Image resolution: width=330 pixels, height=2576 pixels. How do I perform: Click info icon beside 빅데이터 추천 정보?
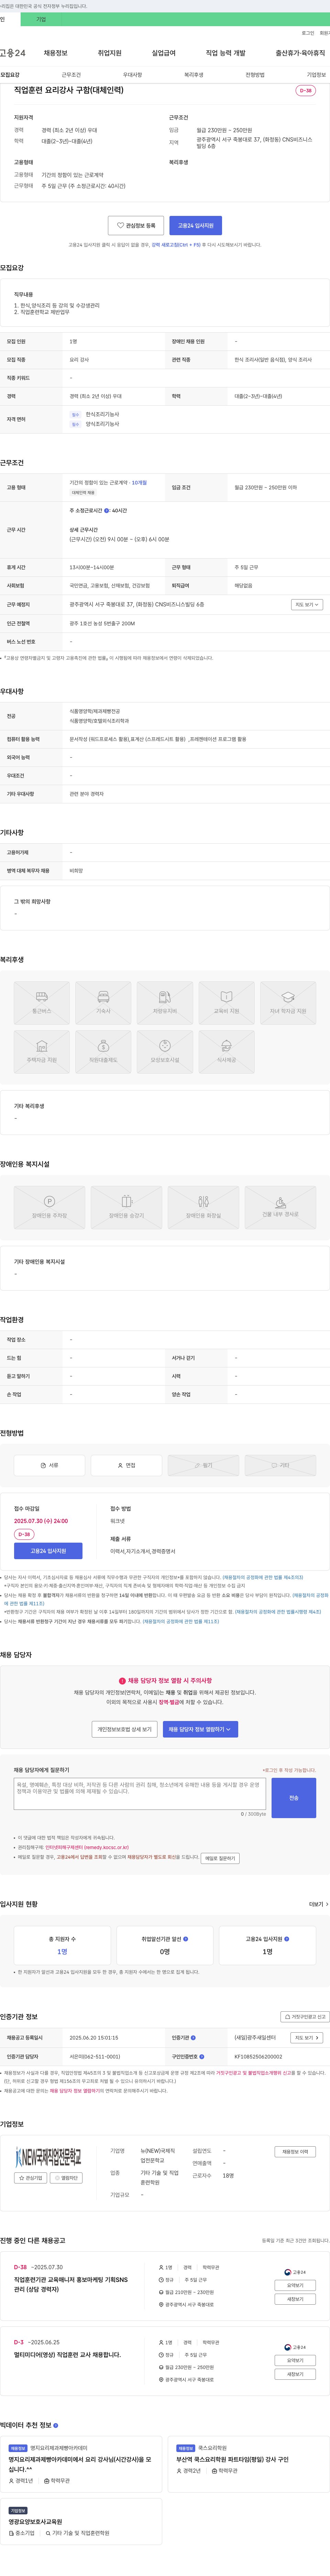56,2425
